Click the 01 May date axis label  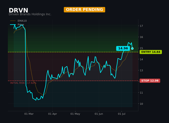click(x=75, y=114)
